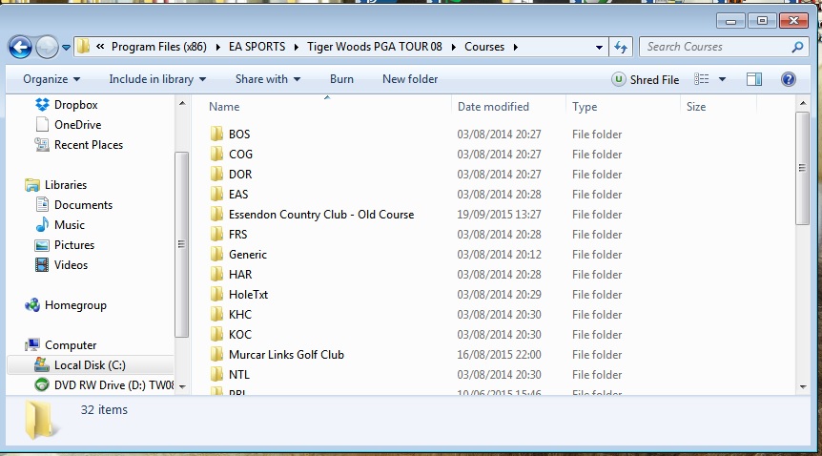The width and height of the screenshot is (822, 456).
Task: Toggle the preview pane
Action: 754,79
